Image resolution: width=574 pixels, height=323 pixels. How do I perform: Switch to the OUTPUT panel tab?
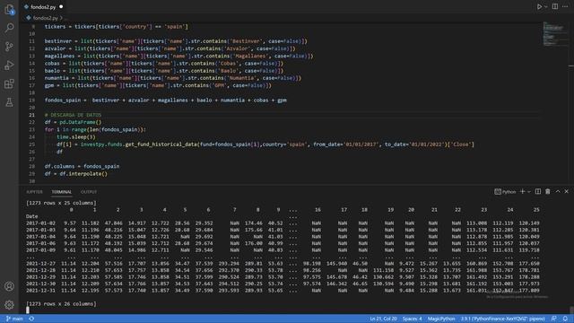coord(89,192)
